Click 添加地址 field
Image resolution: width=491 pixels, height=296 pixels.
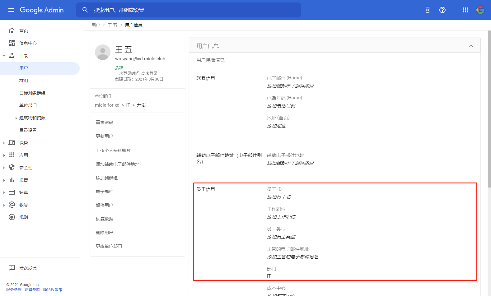pos(276,126)
